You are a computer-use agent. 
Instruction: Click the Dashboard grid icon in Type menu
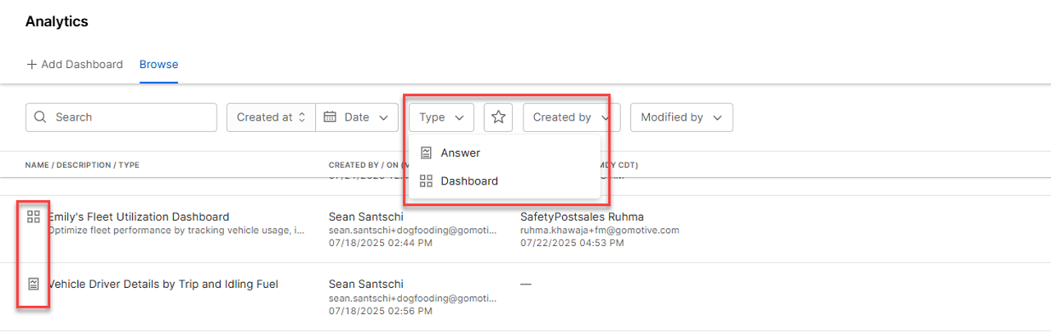pos(426,180)
